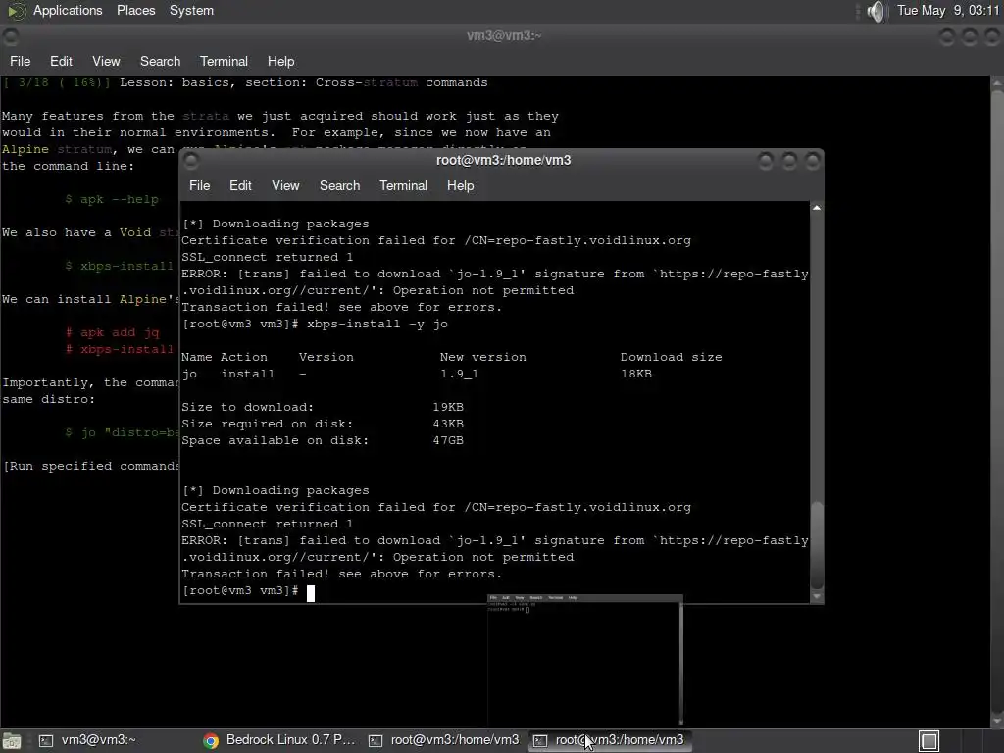
Task: Open Edit menu in vm3@vm3 terminal
Action: (61, 61)
